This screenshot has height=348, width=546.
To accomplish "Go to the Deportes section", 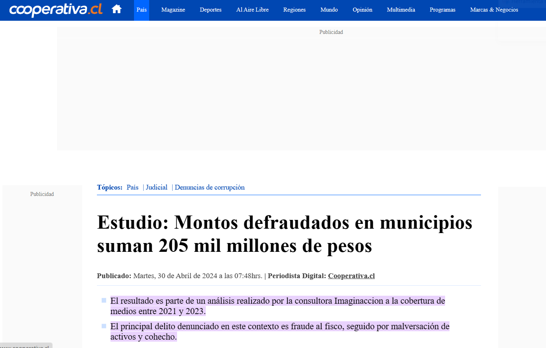I will pyautogui.click(x=211, y=10).
